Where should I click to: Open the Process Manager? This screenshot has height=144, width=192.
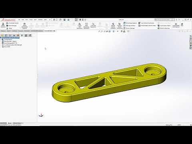[129, 28]
